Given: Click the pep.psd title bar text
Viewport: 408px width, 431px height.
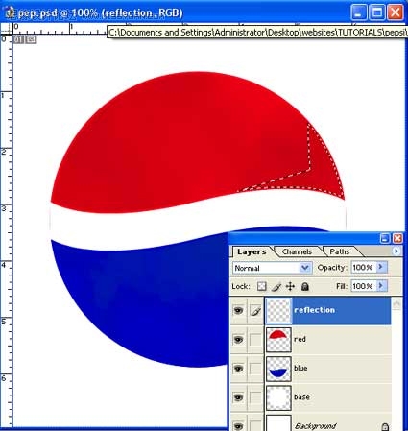Looking at the screenshot, I should [x=100, y=12].
